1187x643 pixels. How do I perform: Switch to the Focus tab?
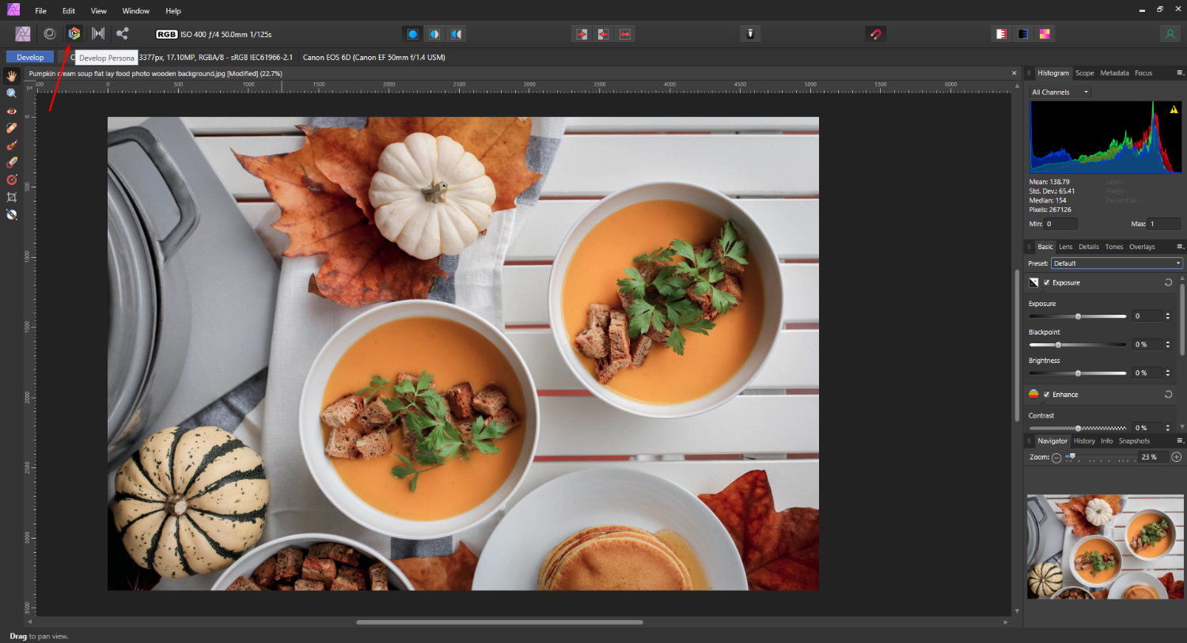[1143, 73]
